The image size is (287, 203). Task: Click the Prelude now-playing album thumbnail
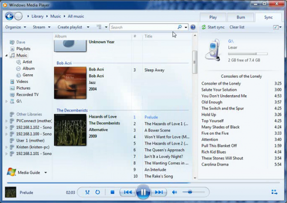[10, 192]
